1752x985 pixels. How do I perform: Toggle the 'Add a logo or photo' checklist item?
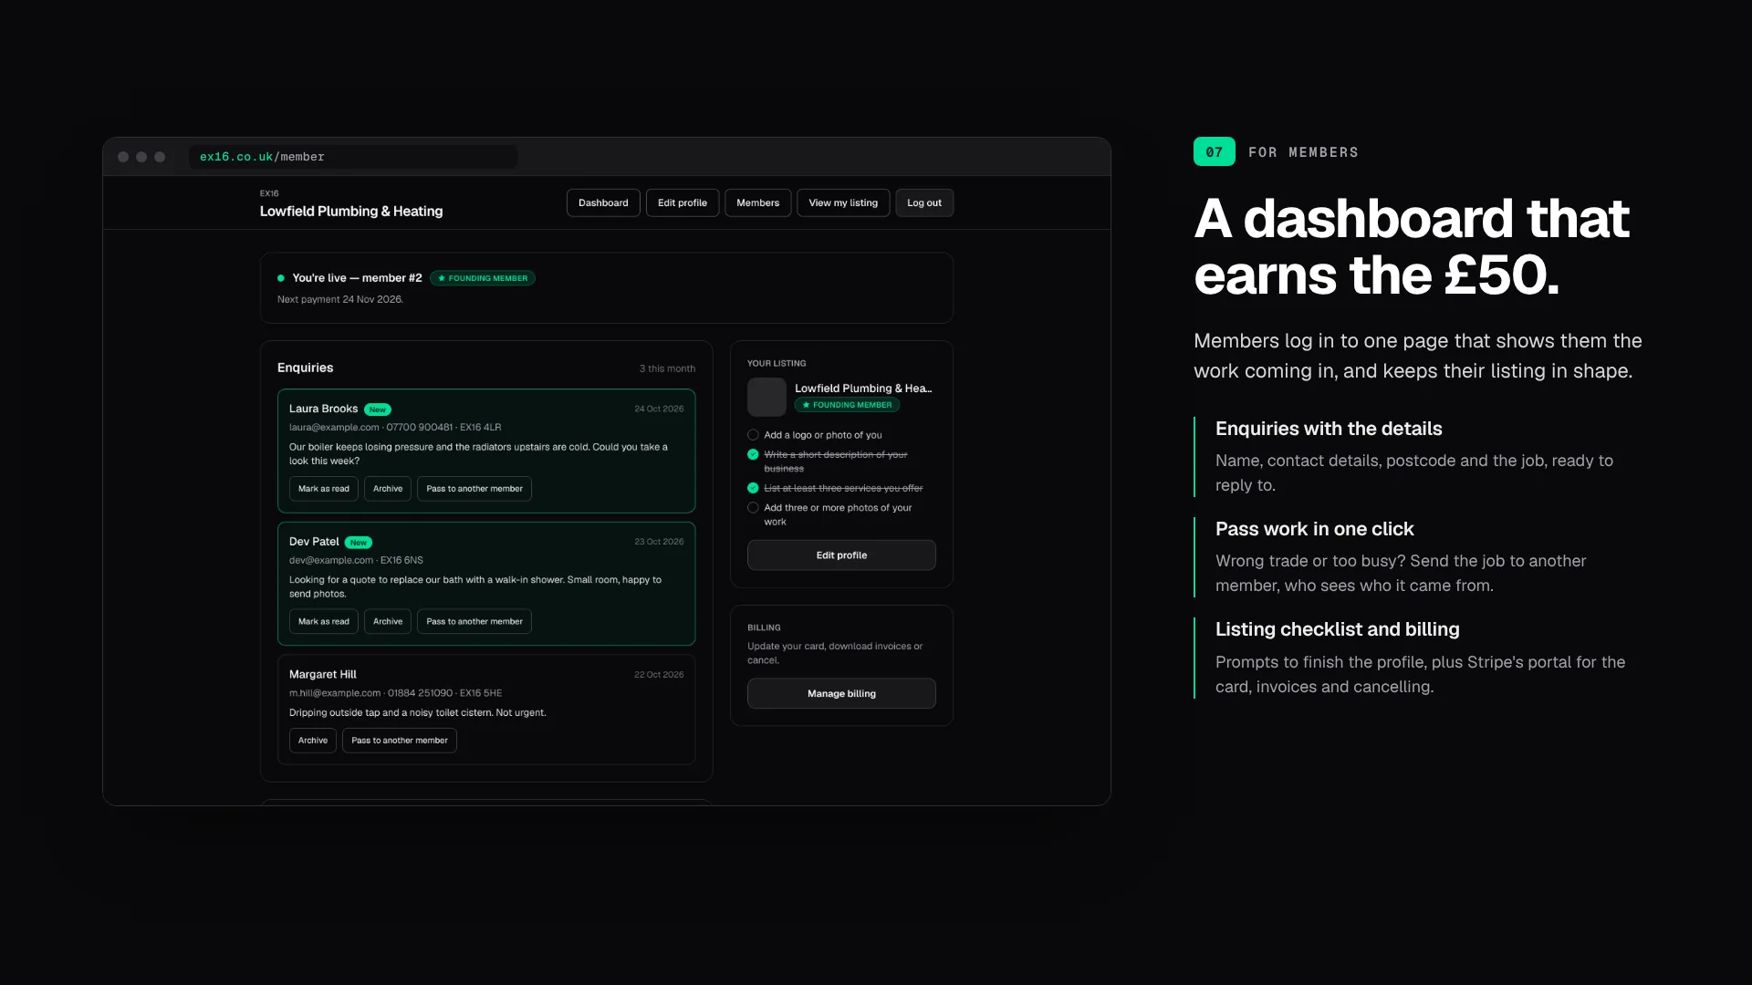tap(753, 435)
